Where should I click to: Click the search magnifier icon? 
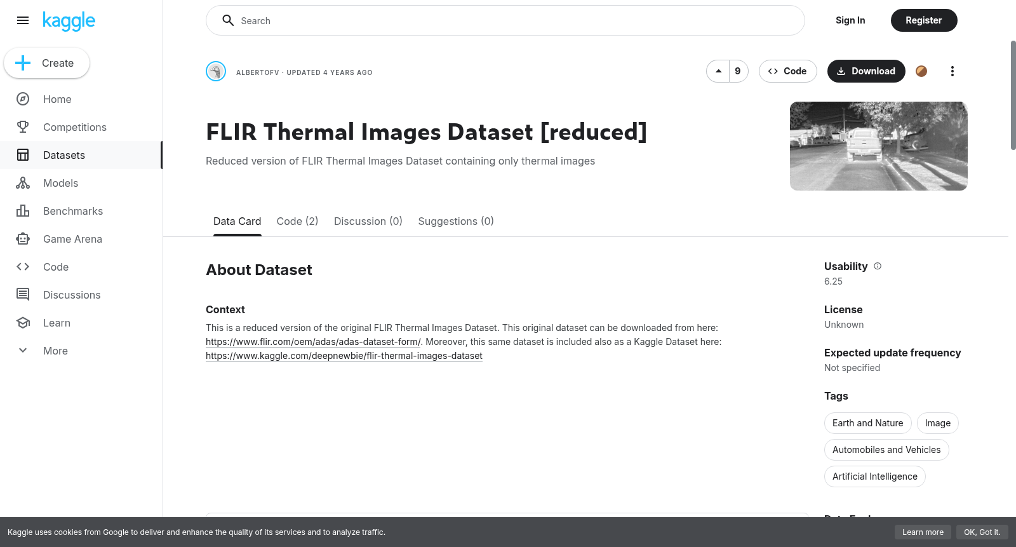pos(228,20)
